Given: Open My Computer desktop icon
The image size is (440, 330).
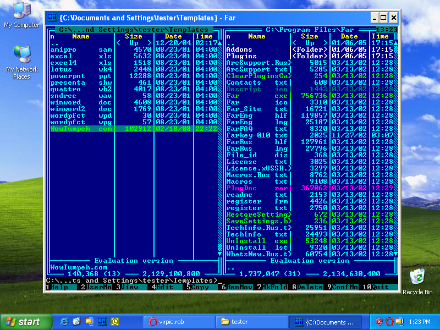Looking at the screenshot, I should [x=21, y=15].
